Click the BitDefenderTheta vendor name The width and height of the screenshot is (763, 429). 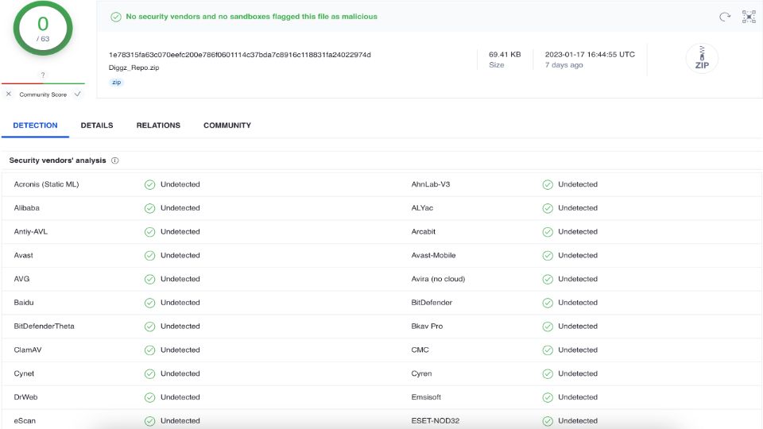[45, 326]
